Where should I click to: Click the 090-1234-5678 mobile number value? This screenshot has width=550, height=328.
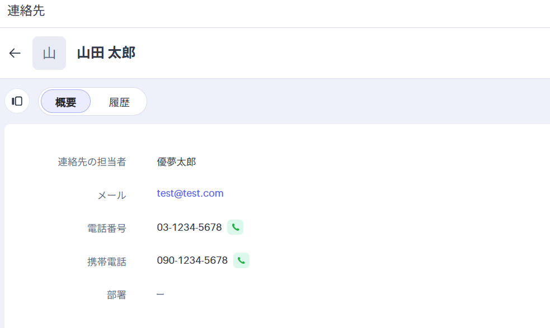(192, 260)
